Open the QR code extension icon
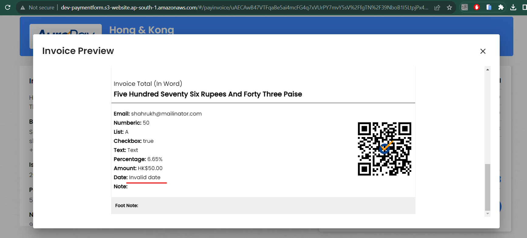 [x=464, y=7]
